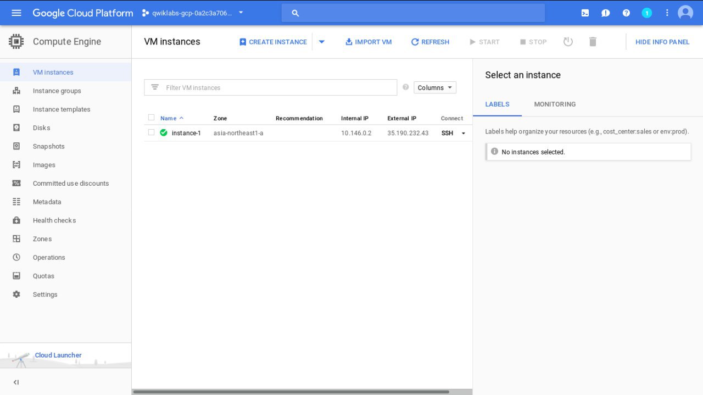Viewport: 703px width, 395px height.
Task: Open the Columns dropdown
Action: point(435,87)
